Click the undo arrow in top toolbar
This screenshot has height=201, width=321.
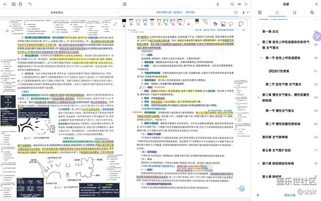[30, 4]
